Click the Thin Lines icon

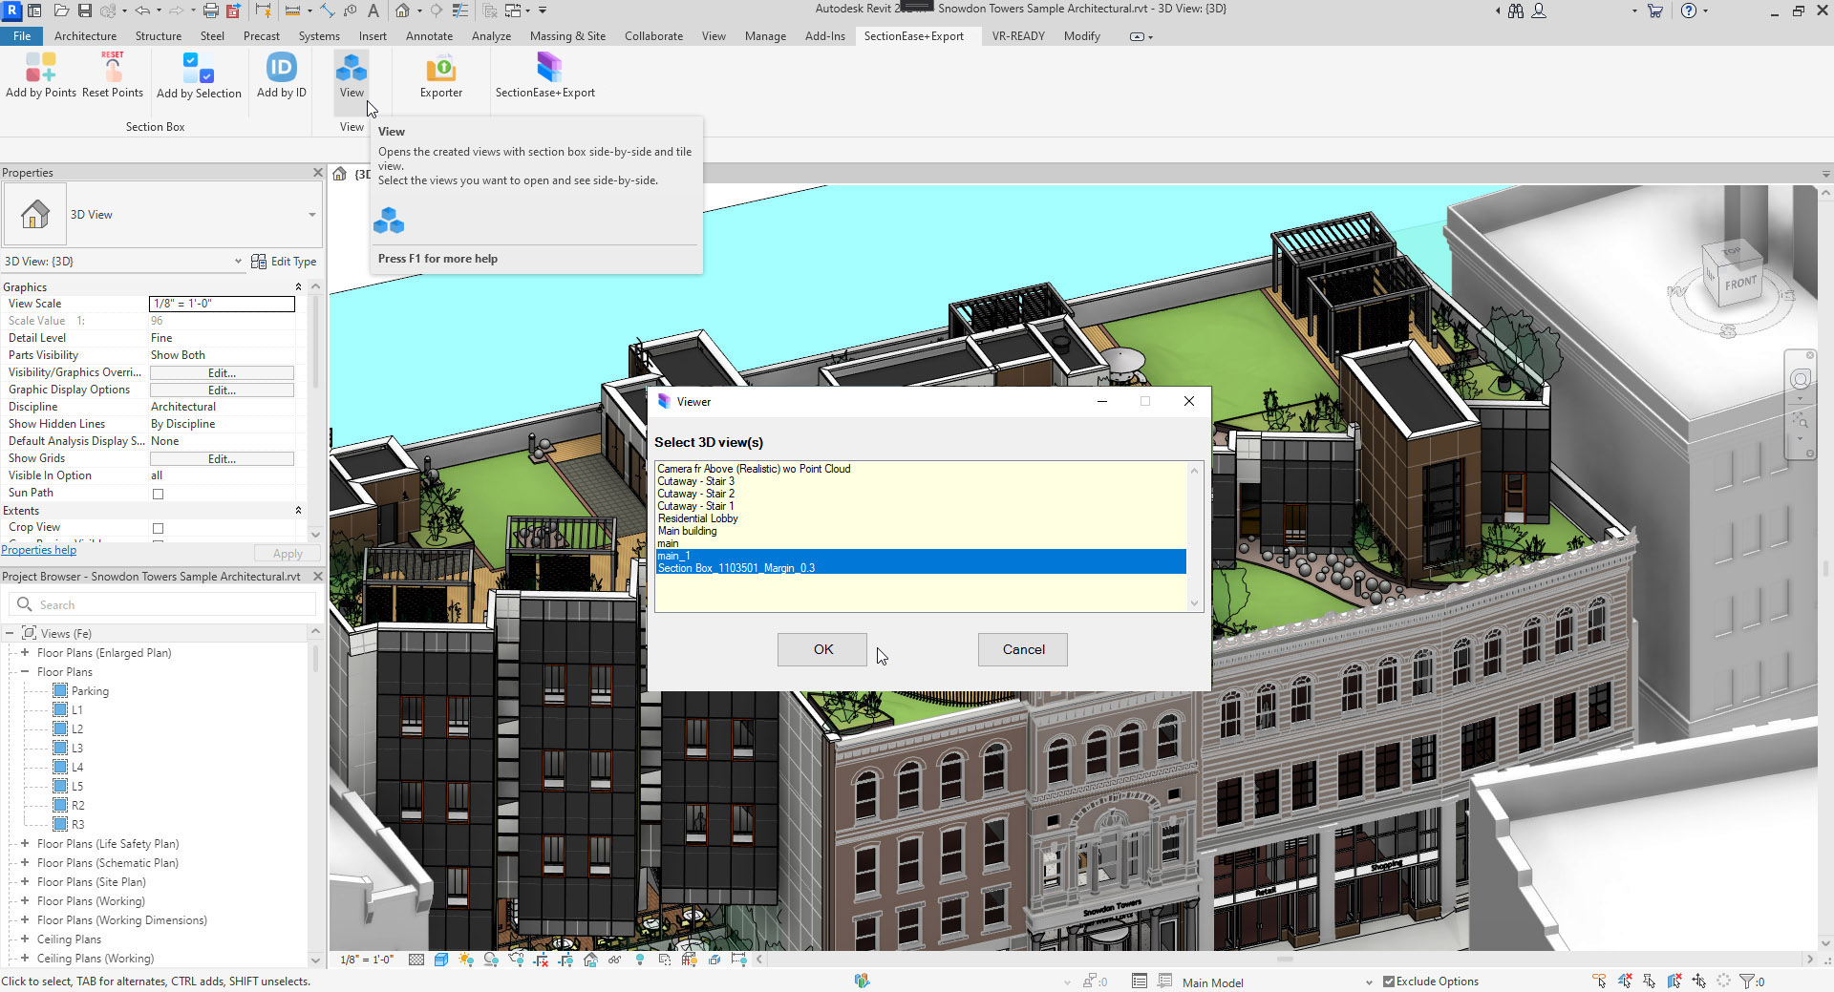pyautogui.click(x=460, y=11)
